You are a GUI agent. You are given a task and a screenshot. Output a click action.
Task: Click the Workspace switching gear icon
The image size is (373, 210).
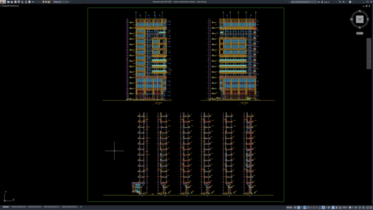[350, 208]
